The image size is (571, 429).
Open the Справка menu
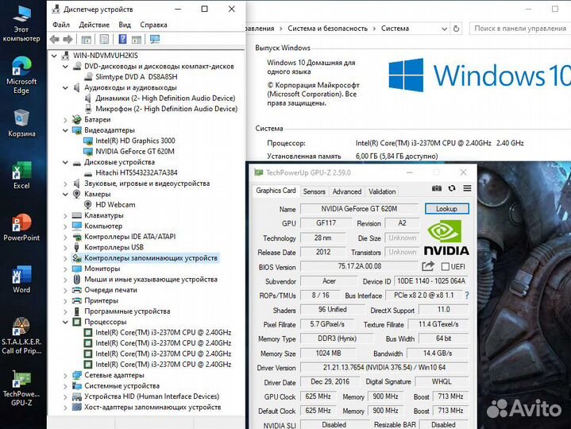click(153, 25)
